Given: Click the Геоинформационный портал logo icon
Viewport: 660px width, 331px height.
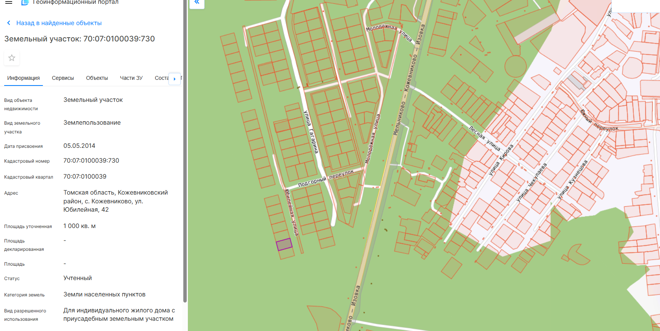Looking at the screenshot, I should pyautogui.click(x=25, y=2).
